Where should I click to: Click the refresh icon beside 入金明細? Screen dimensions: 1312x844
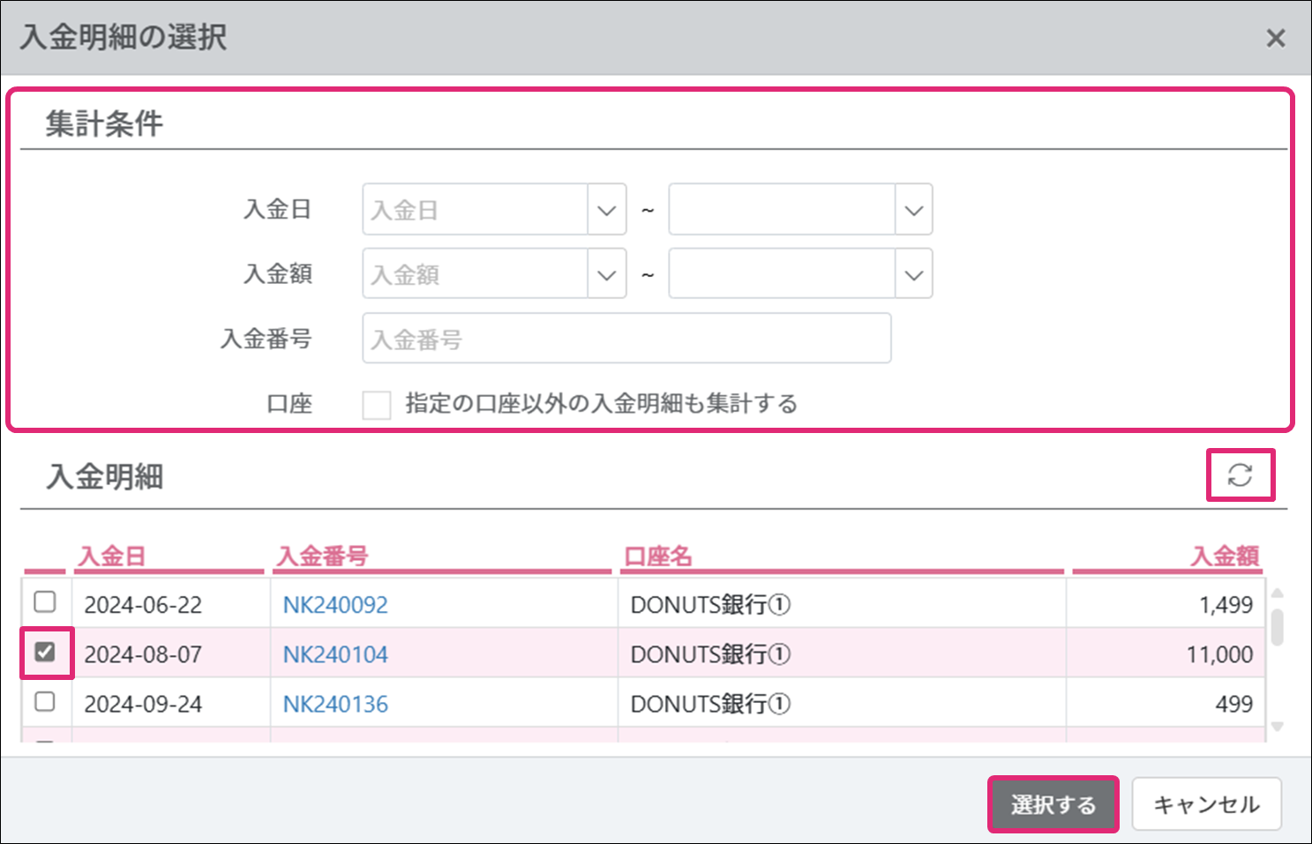click(x=1240, y=475)
